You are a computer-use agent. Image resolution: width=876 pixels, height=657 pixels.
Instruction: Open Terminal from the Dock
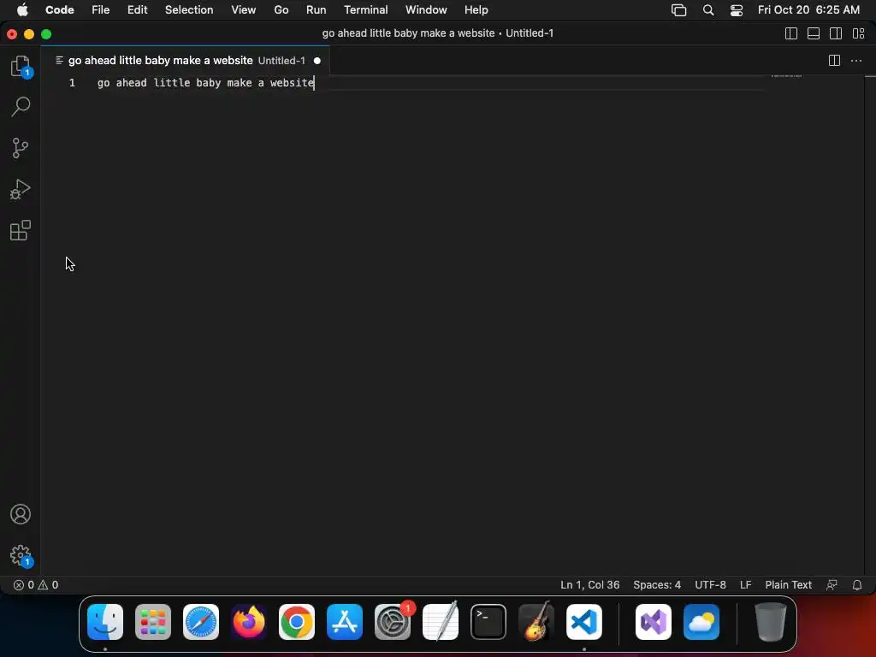point(488,622)
